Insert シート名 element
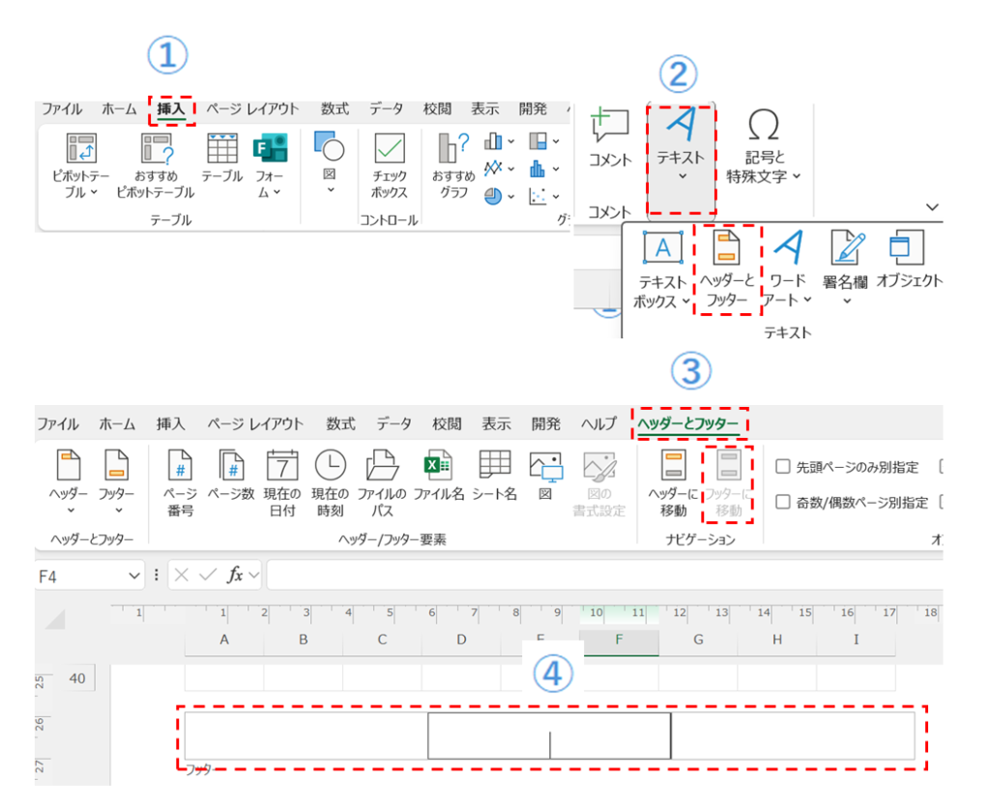The height and width of the screenshot is (811, 990). coord(495,478)
